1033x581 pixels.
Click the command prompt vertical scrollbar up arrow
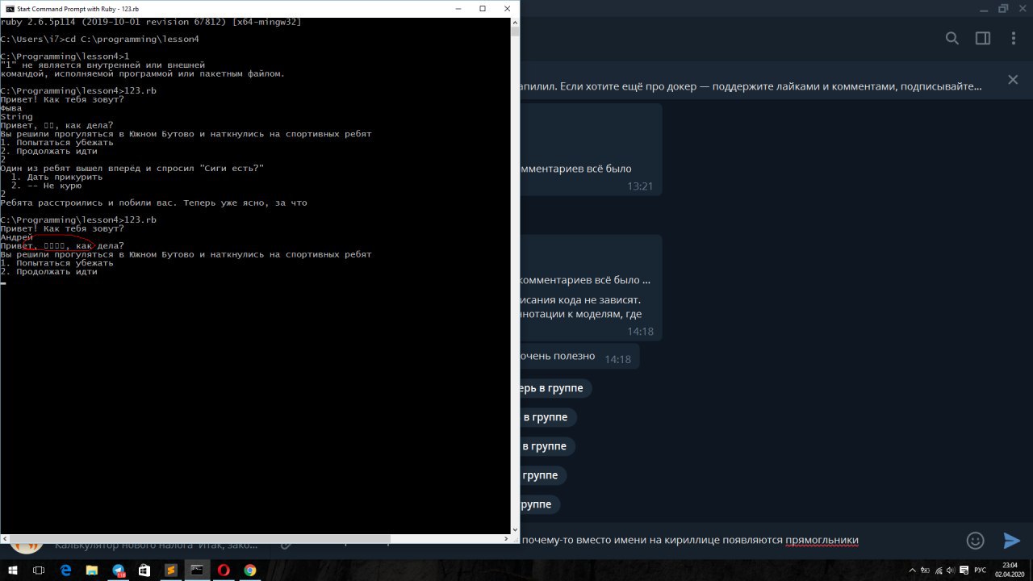pyautogui.click(x=514, y=21)
